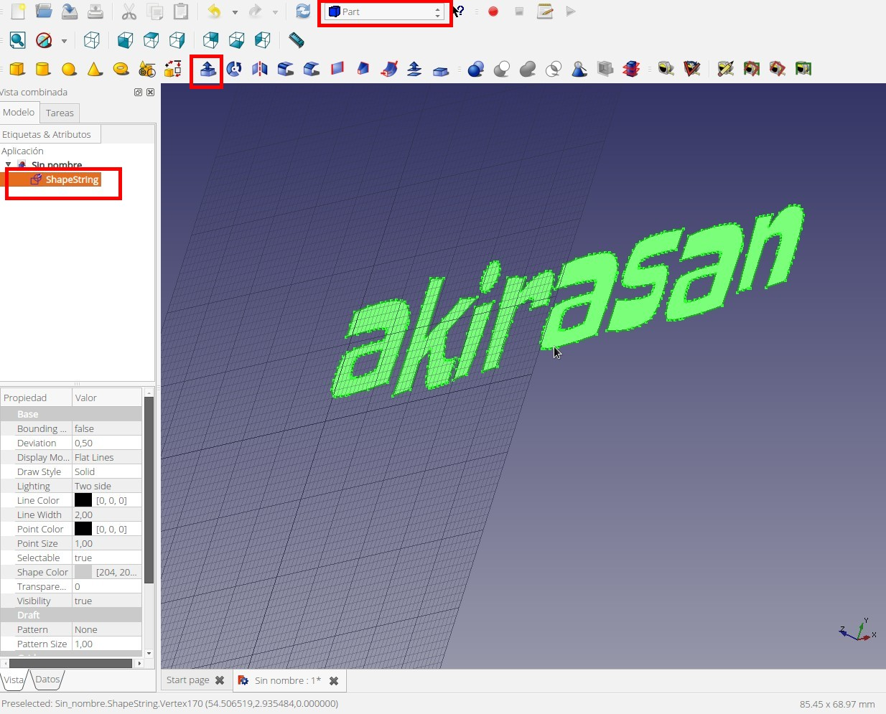This screenshot has height=714, width=886.
Task: Click the Boolean Union icon
Action: pyautogui.click(x=528, y=69)
